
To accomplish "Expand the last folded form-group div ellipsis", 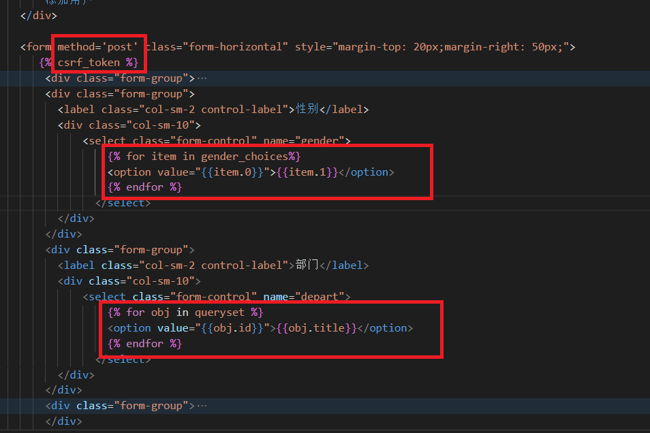I will pos(202,406).
